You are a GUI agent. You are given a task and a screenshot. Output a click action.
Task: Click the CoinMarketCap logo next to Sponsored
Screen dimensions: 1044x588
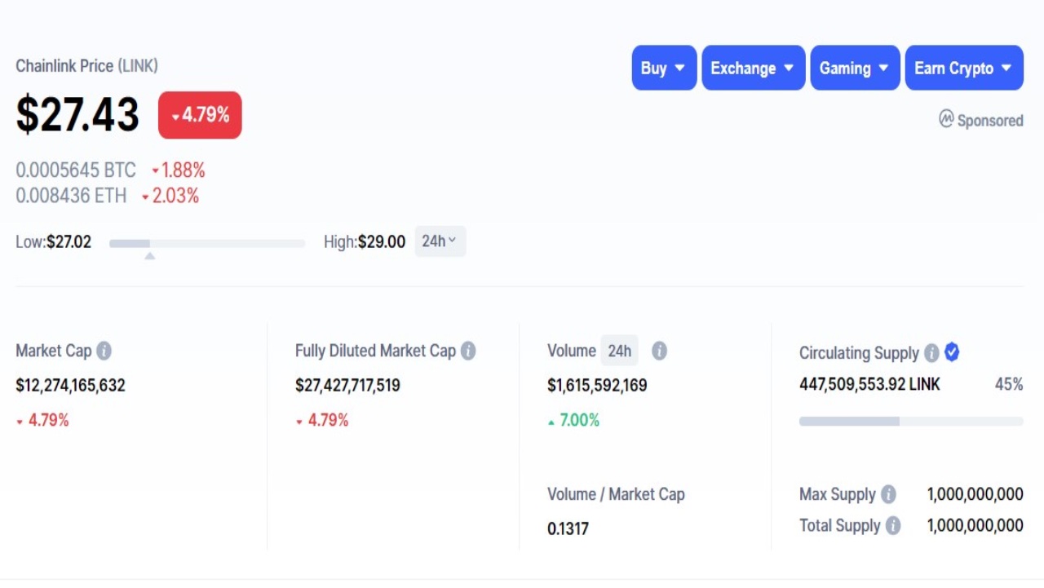(x=946, y=120)
